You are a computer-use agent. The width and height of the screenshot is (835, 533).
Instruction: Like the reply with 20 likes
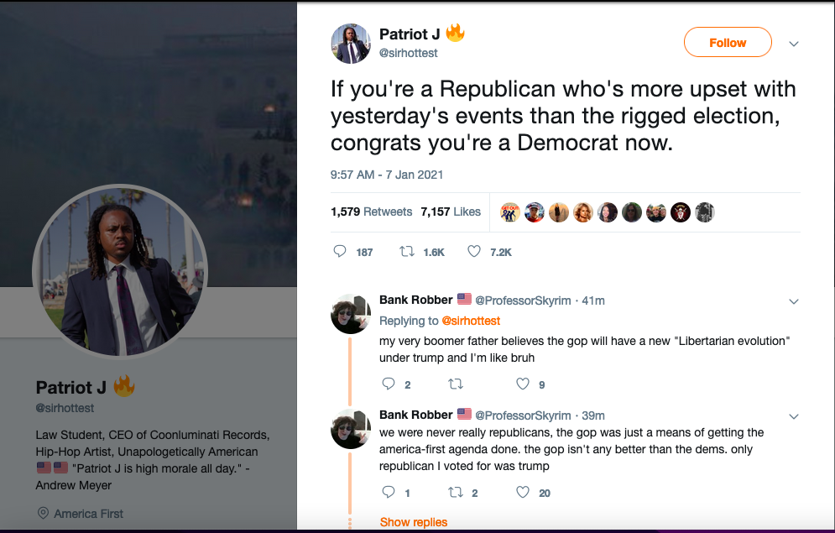pyautogui.click(x=523, y=493)
